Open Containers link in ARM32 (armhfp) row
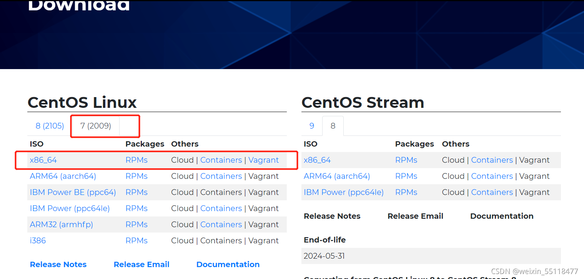Screen dimensions: 584x279 tap(221, 225)
